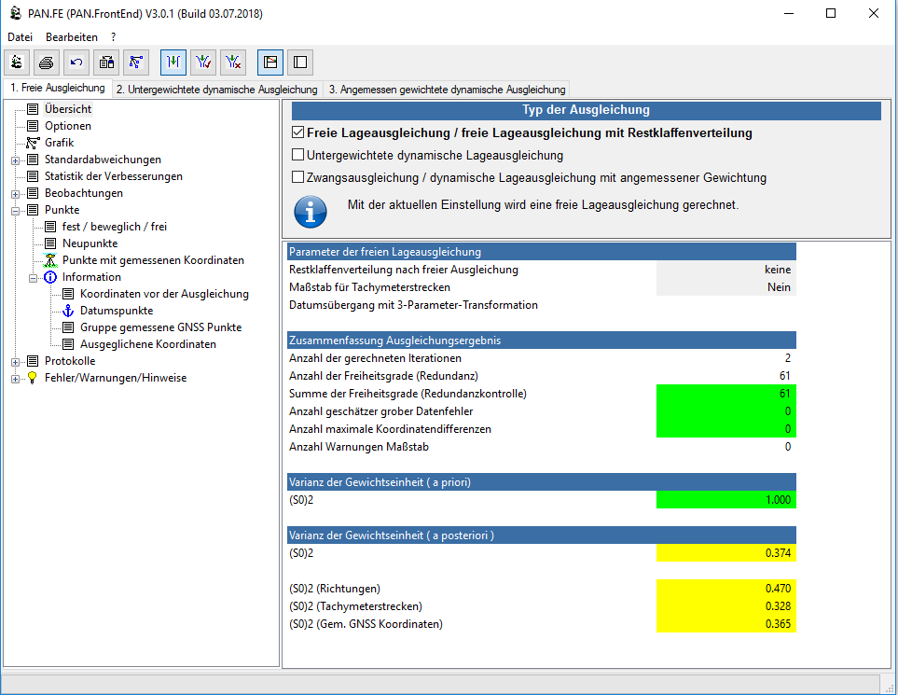Click the 'Anzahl Warnungen Maßstab' label
The width and height of the screenshot is (898, 695).
(359, 448)
